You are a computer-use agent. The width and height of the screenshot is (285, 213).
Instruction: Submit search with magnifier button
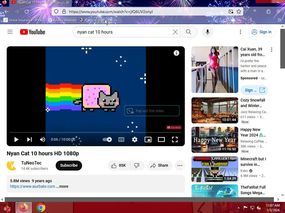point(189,32)
